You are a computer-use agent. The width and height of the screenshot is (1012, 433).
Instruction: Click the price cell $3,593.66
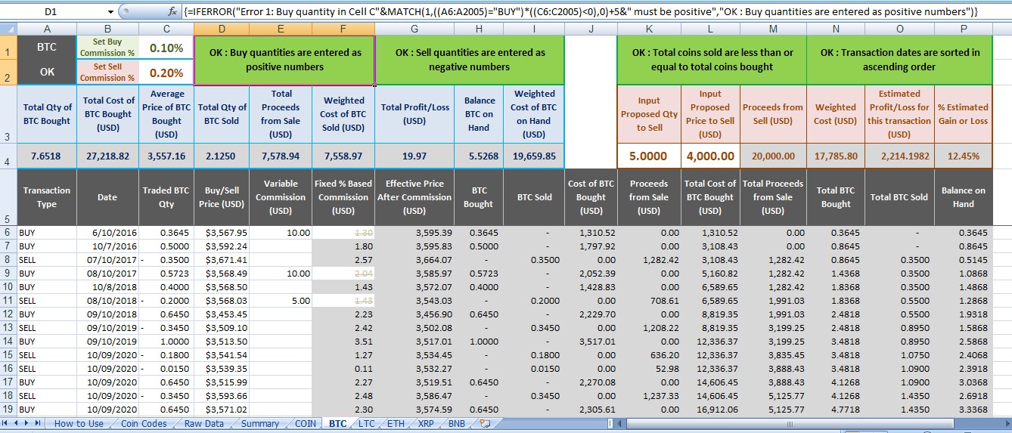222,395
